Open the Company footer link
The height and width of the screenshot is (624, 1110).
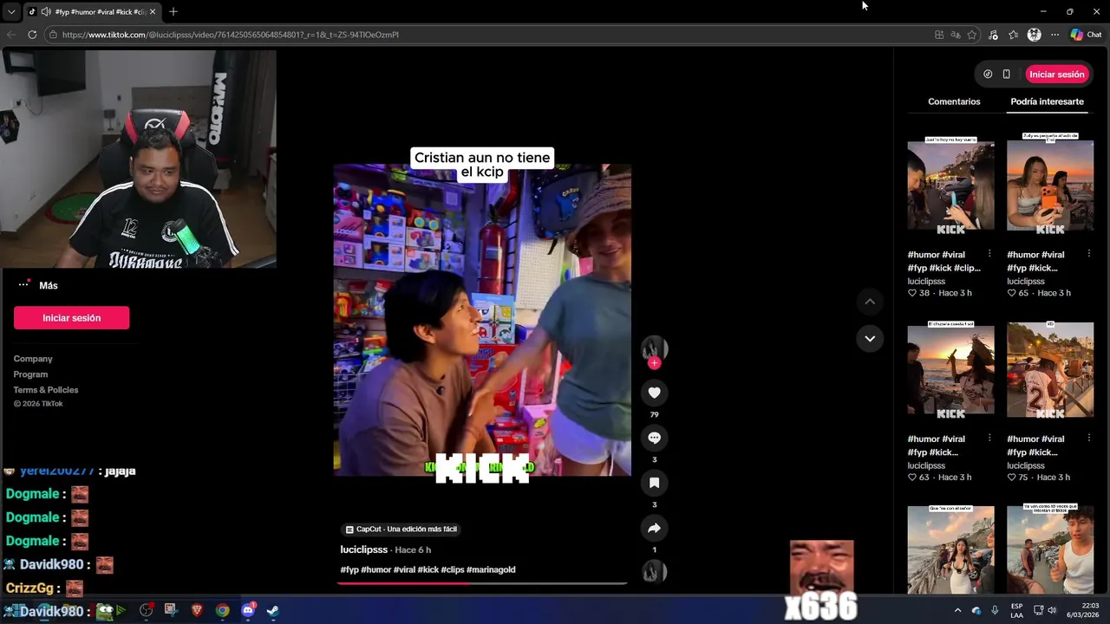coord(33,359)
